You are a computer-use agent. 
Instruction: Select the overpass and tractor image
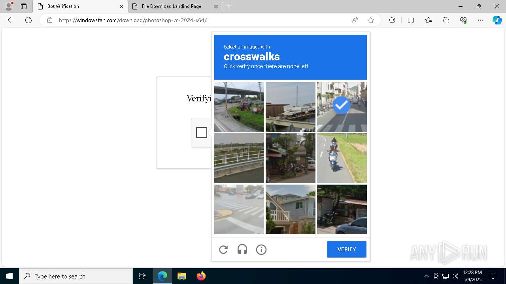[x=239, y=107]
